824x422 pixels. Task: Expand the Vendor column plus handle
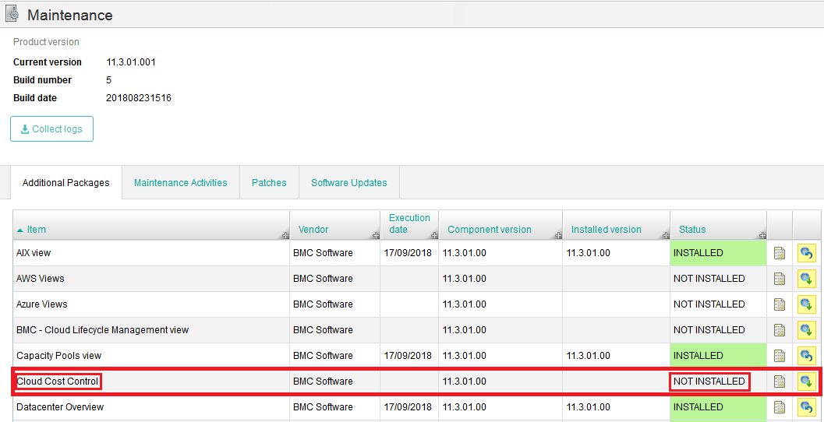tap(375, 235)
